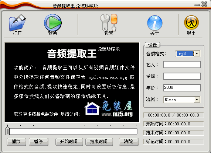Click the 播放 button
The height and width of the screenshot is (153, 211).
tap(16, 142)
